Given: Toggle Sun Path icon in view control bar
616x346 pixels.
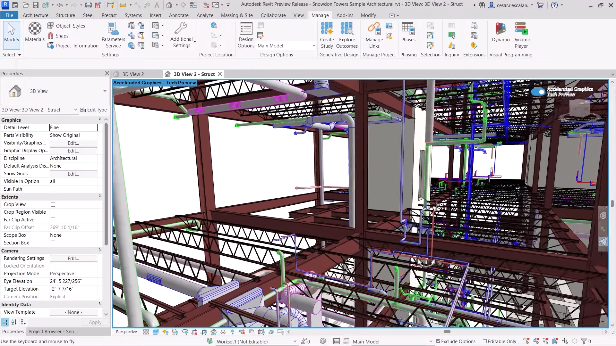Looking at the screenshot, I should (165, 332).
